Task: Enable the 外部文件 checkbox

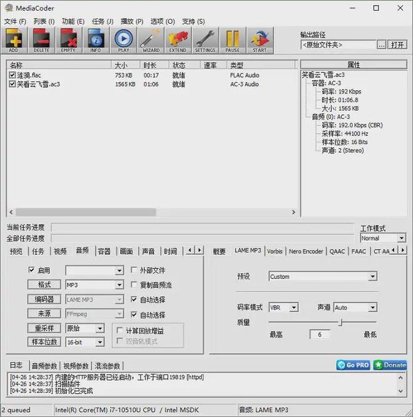Action: (x=134, y=270)
